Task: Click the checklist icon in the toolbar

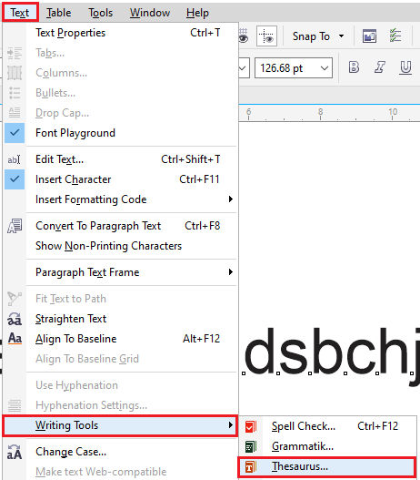Action: click(x=395, y=36)
